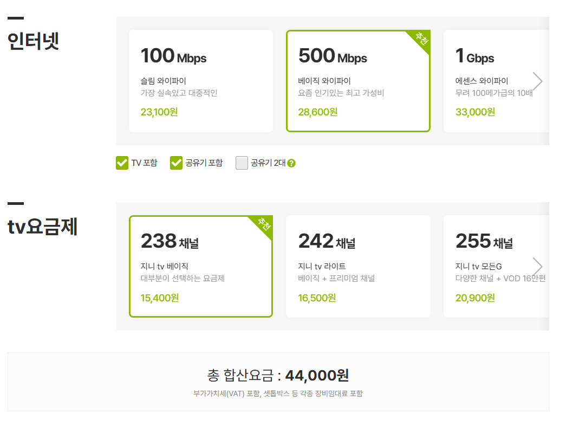This screenshot has width=573, height=432.
Task: Show next internet plans with right arrow
Action: pos(537,81)
